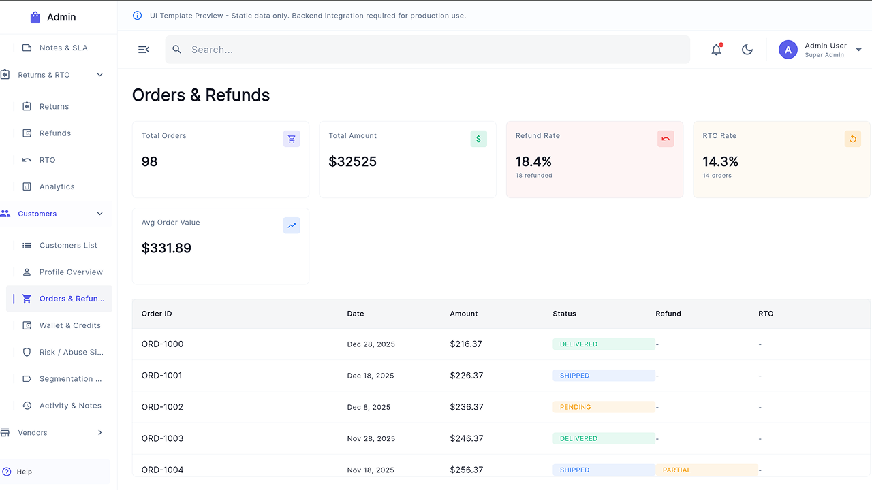Click the search magnifier icon
The height and width of the screenshot is (490, 872).
point(177,50)
